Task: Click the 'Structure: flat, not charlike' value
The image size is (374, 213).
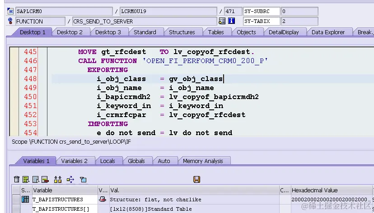Action: click(155, 199)
